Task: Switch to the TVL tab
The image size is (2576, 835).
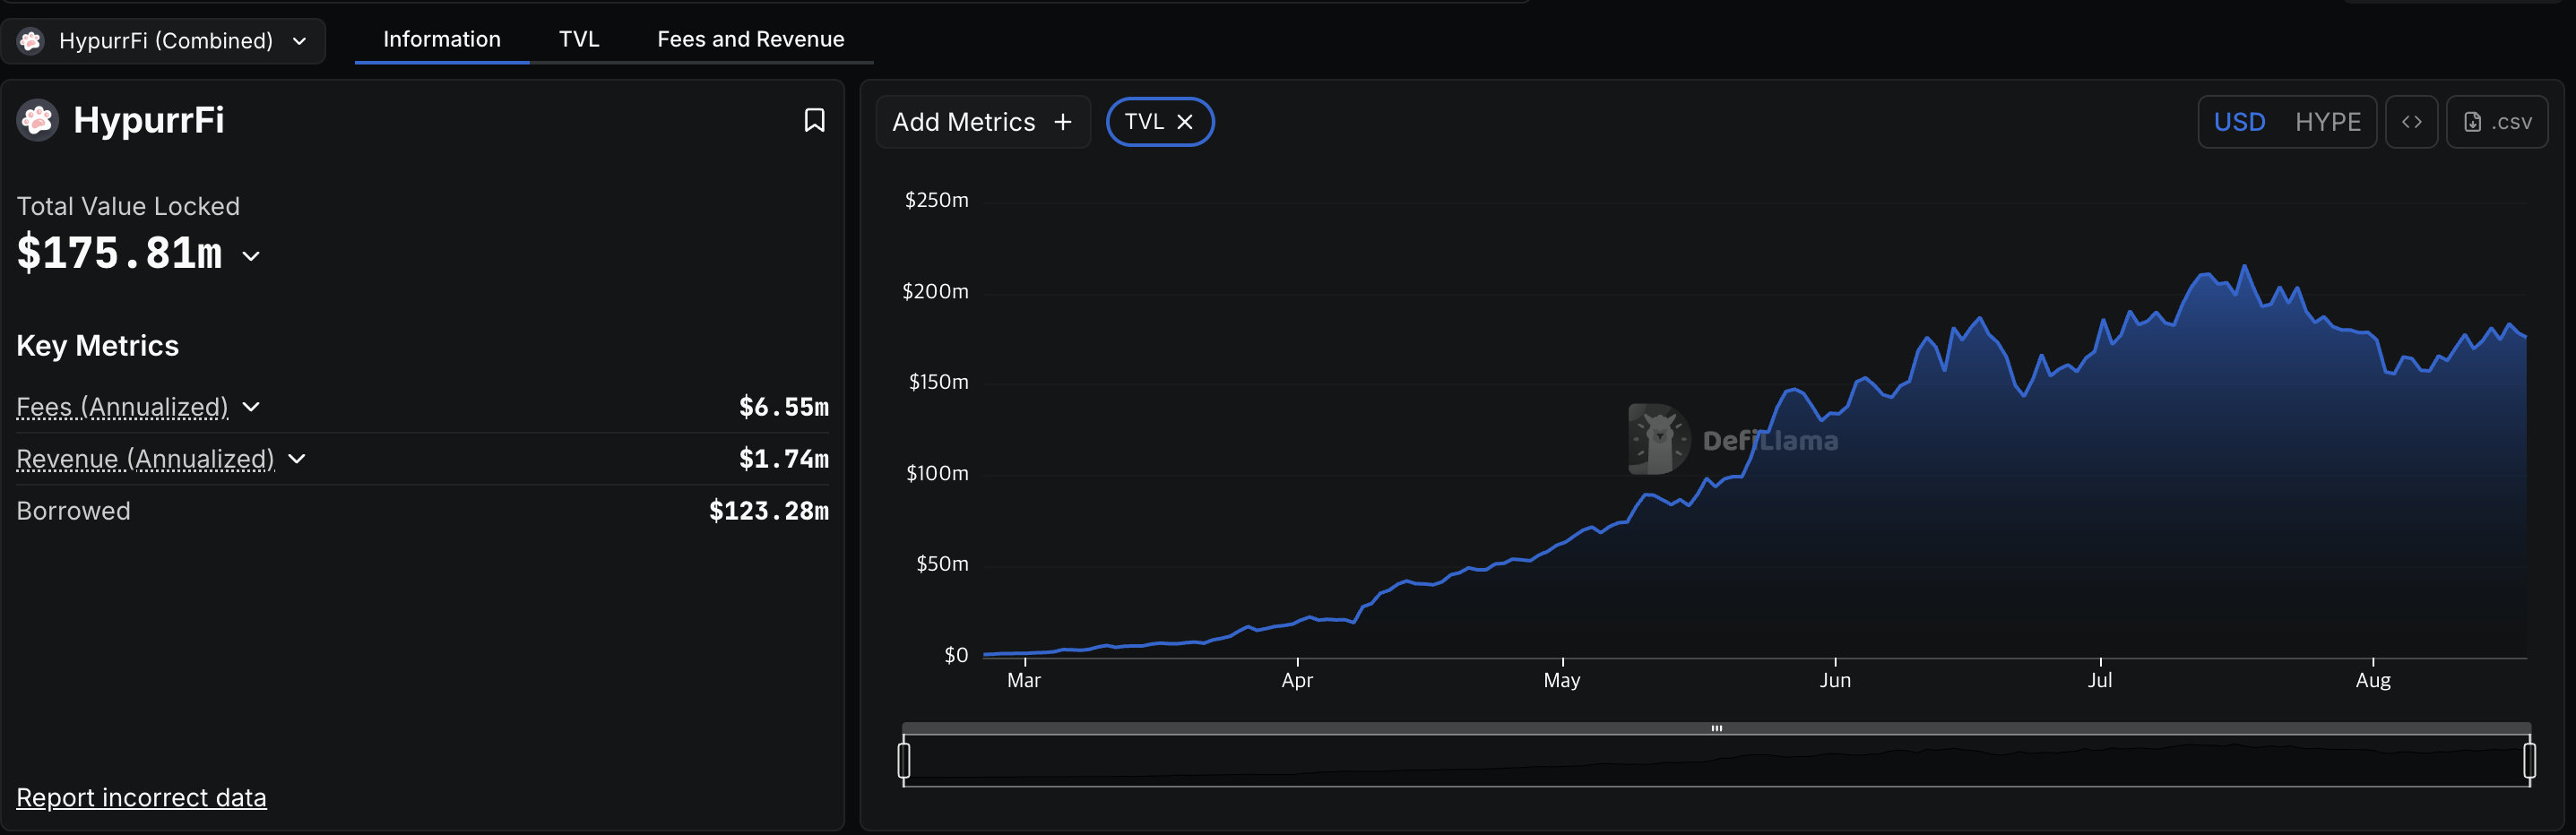Action: [579, 39]
